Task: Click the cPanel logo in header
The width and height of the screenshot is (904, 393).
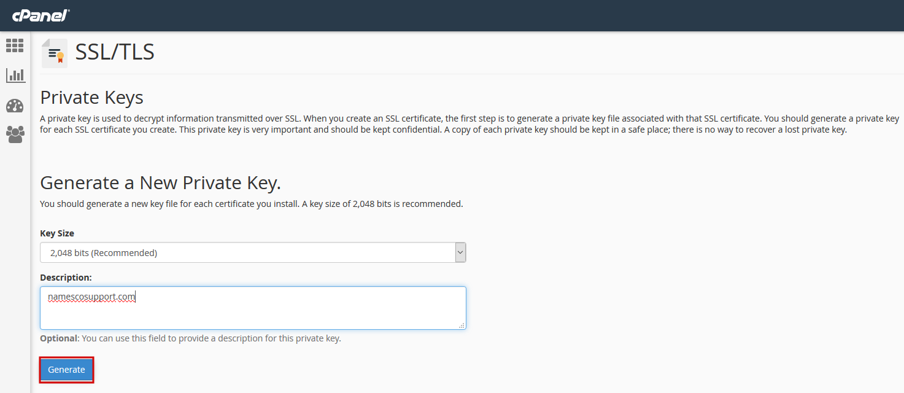Action: (x=41, y=15)
